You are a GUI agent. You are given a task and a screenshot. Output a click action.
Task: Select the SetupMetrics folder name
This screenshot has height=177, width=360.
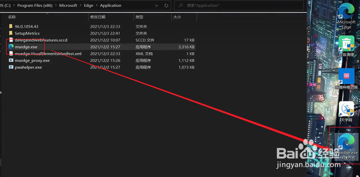pyautogui.click(x=27, y=33)
